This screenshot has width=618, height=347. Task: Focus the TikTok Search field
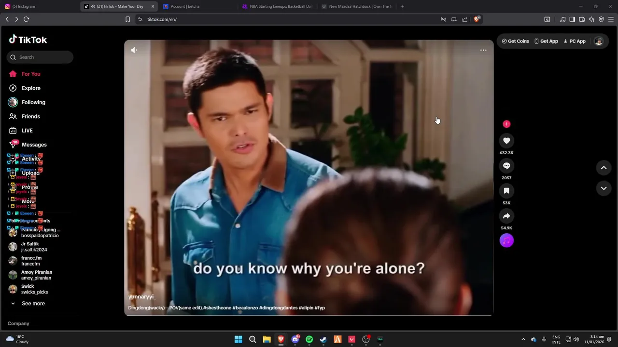40,57
